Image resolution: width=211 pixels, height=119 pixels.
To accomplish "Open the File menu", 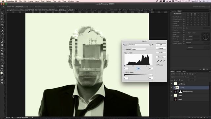I will pos(20,1).
